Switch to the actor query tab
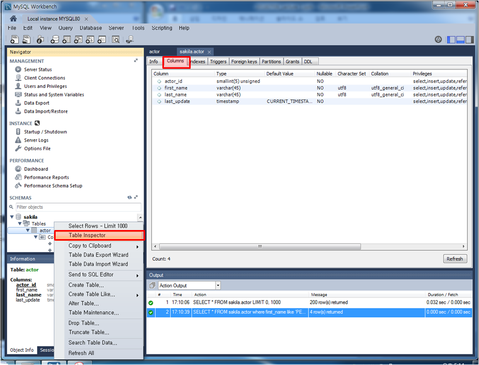 pyautogui.click(x=155, y=52)
